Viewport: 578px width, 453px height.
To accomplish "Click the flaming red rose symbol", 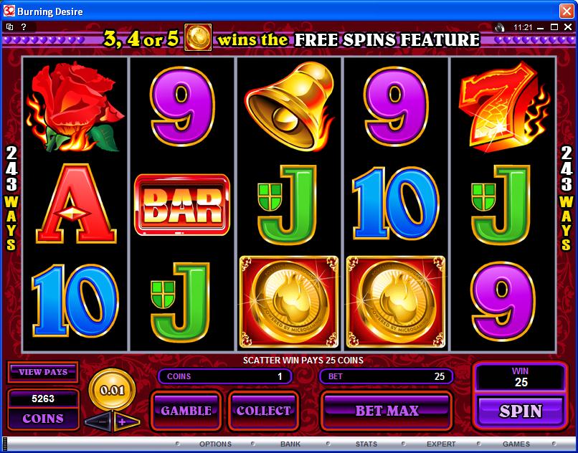I will [75, 107].
